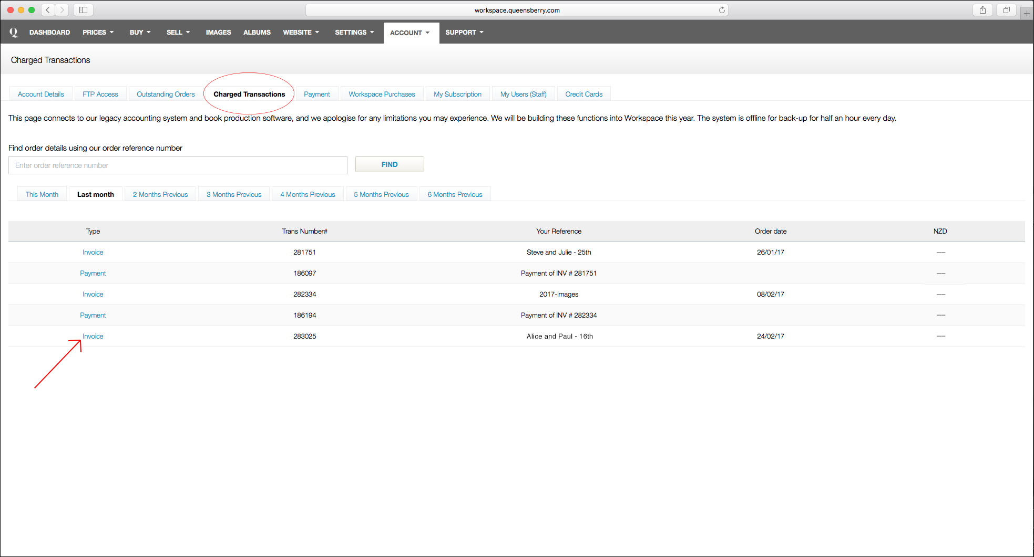Switch to the Outstanding Orders tab
Viewport: 1034px width, 557px height.
[x=166, y=94]
